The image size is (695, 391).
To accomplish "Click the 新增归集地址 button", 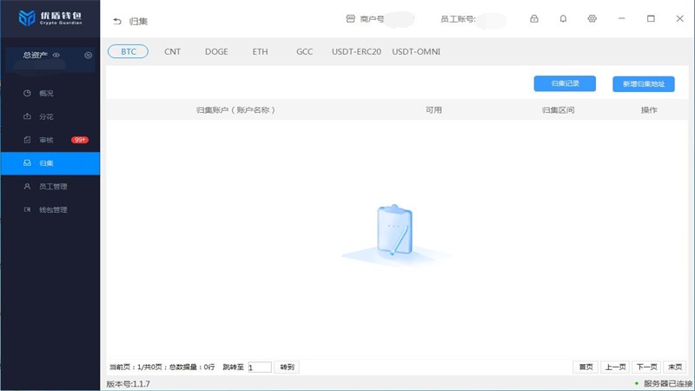I will pos(643,84).
